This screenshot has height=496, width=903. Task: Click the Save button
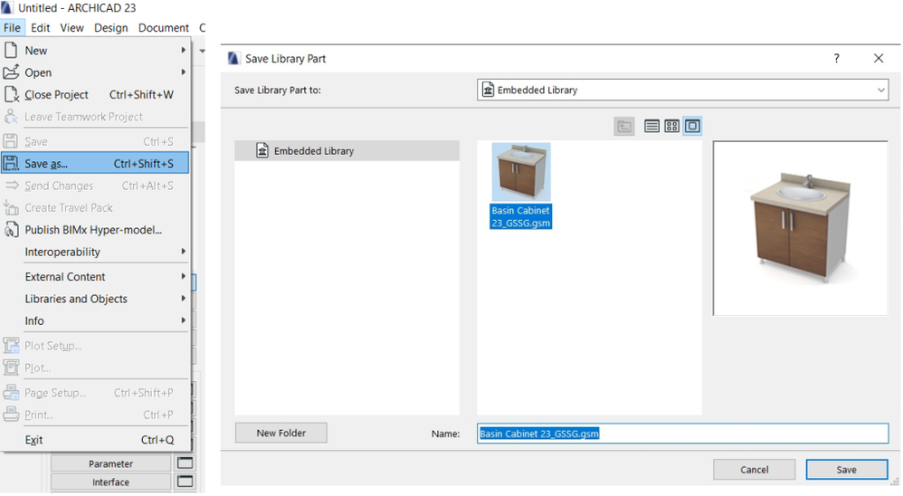click(847, 470)
